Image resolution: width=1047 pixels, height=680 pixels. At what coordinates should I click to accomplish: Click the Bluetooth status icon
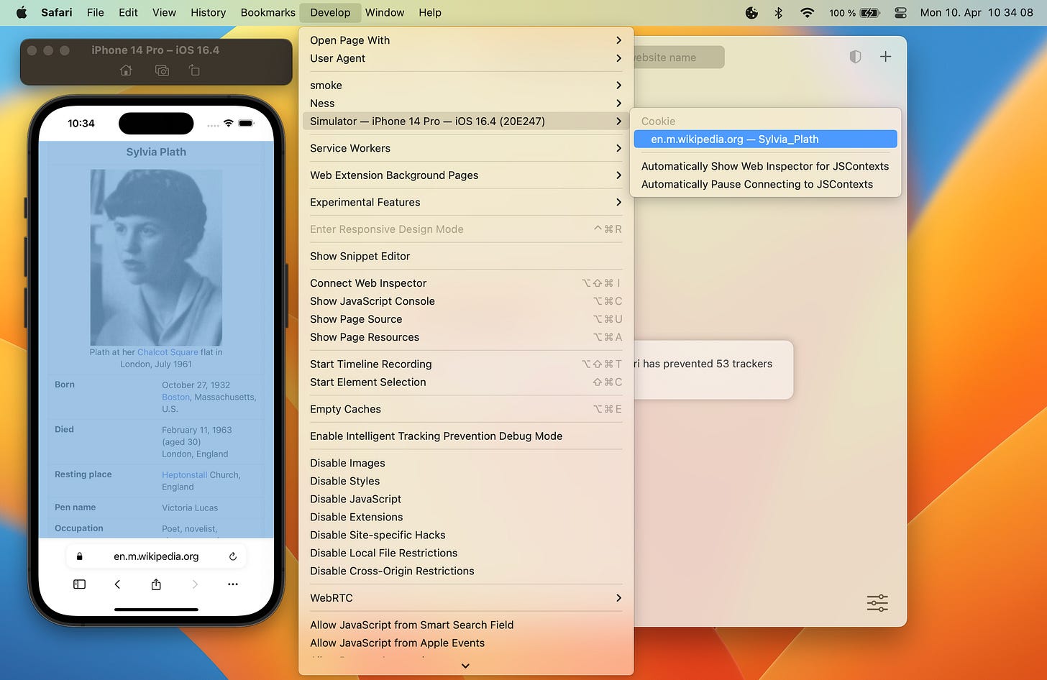(x=778, y=12)
